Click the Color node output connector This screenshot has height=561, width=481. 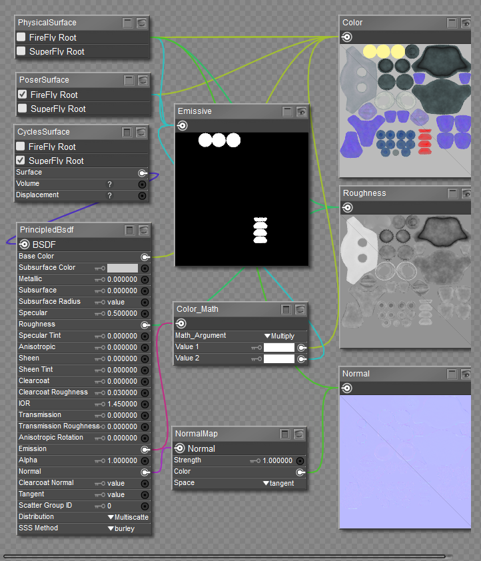coord(346,37)
